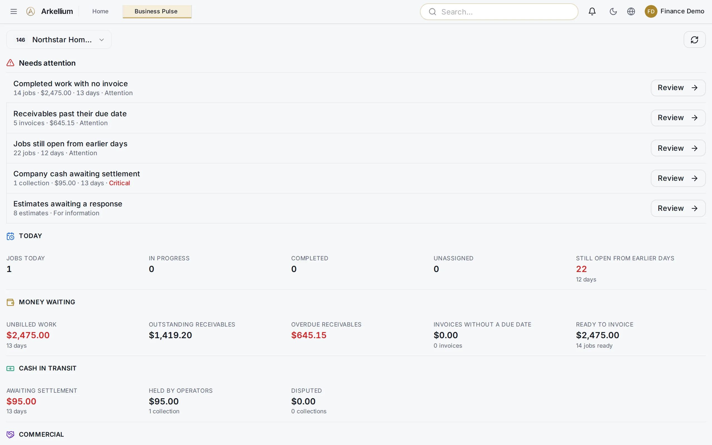712x445 pixels.
Task: Click the Overdue Receivables $645.15 amount
Action: (309, 335)
